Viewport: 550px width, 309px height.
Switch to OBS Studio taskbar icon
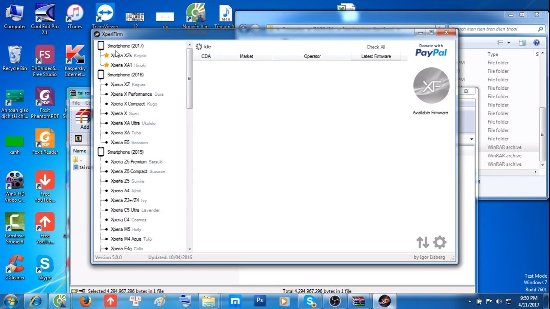tap(334, 301)
